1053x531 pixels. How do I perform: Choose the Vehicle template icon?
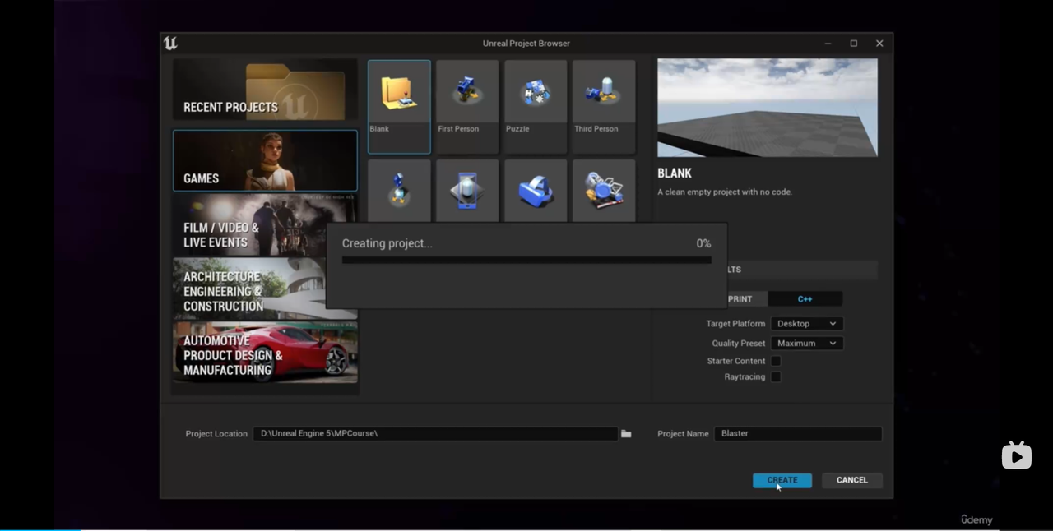604,191
